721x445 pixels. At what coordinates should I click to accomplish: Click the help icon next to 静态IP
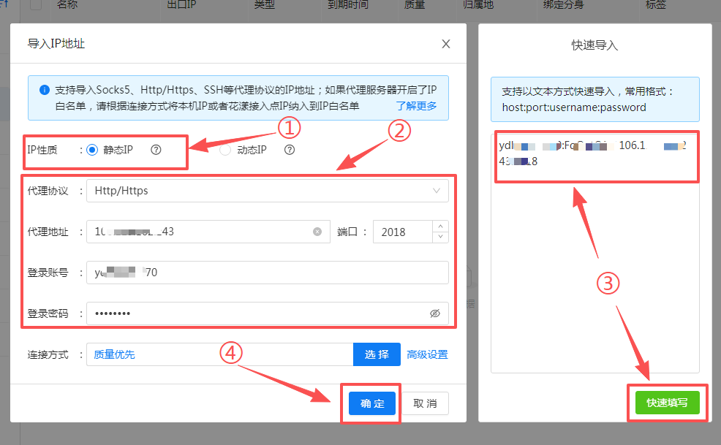tap(156, 148)
